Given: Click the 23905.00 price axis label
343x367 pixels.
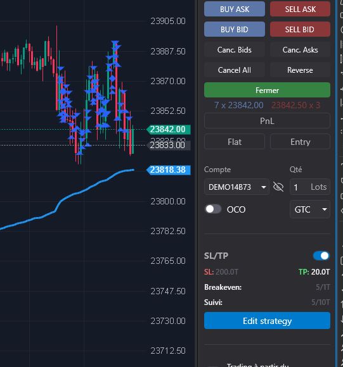Looking at the screenshot, I should (168, 22).
